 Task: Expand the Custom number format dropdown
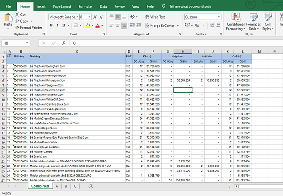click(219, 17)
